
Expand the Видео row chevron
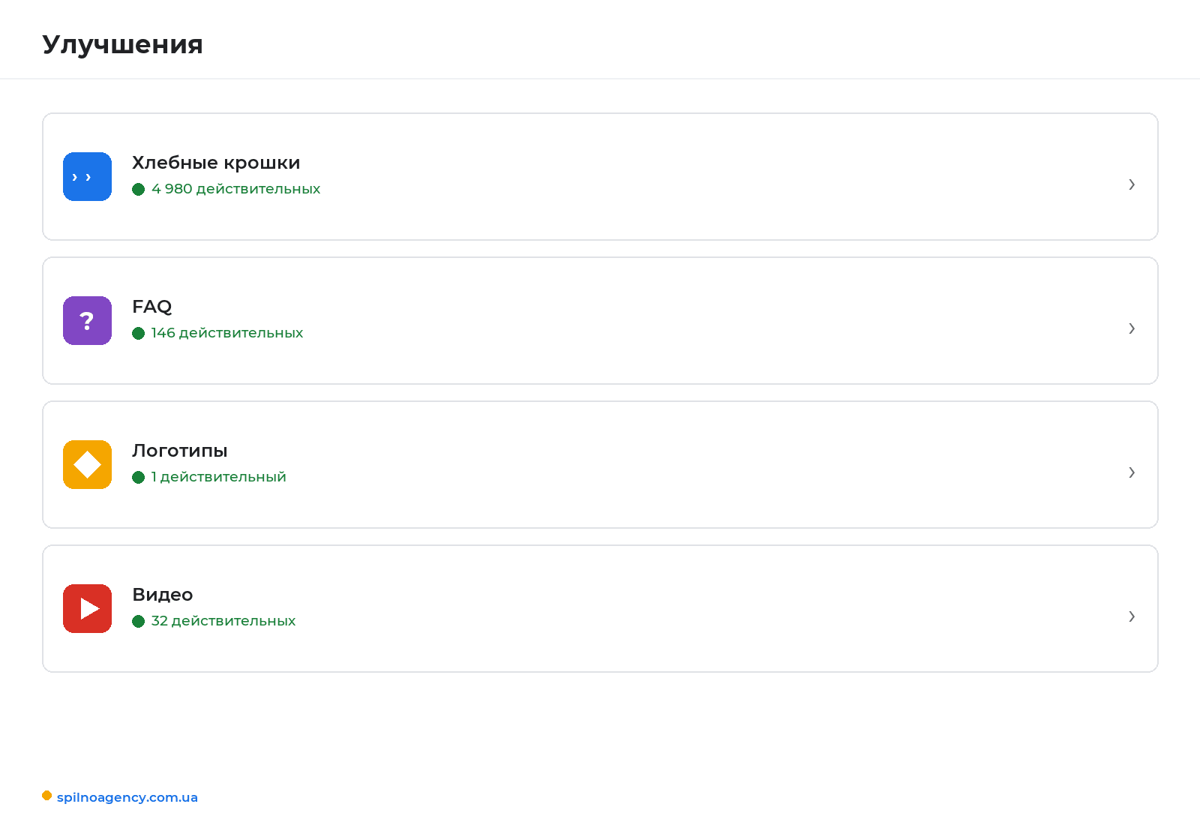(x=1132, y=616)
